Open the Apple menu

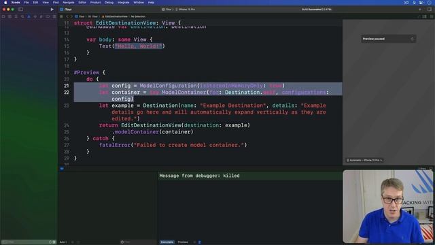(5, 3)
